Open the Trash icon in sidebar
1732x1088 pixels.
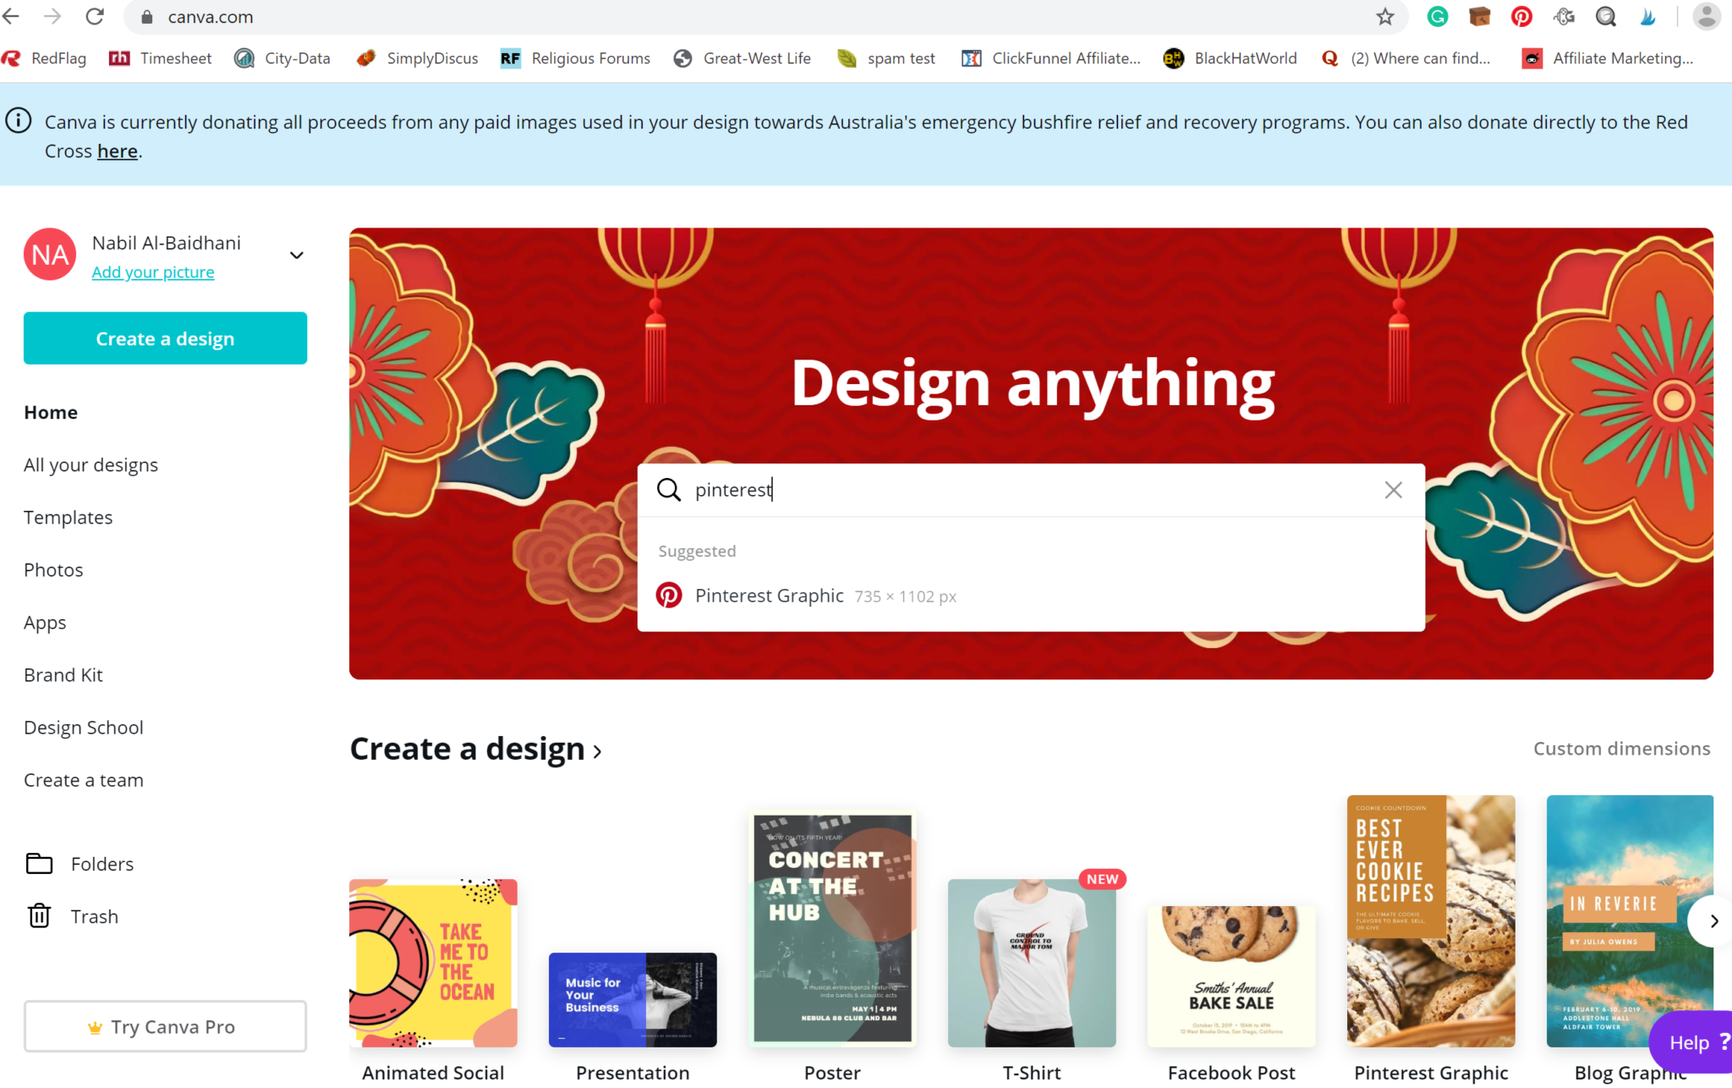tap(39, 916)
